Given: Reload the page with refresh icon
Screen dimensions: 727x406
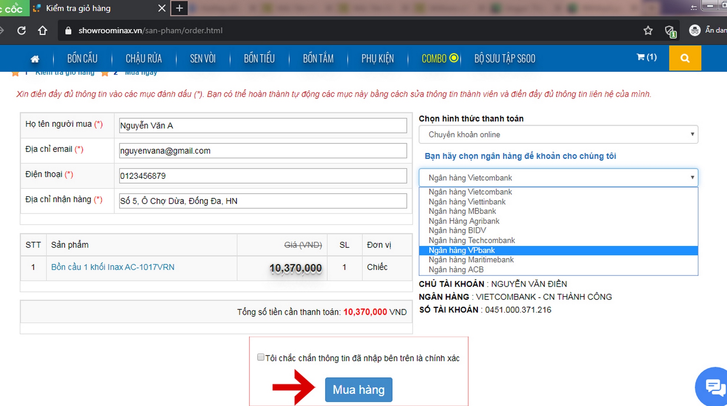Looking at the screenshot, I should 22,31.
